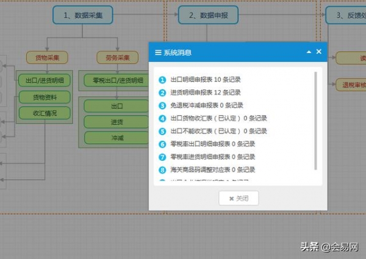Select the 劳务采集 category node
This screenshot has height=259, width=366.
click(117, 58)
